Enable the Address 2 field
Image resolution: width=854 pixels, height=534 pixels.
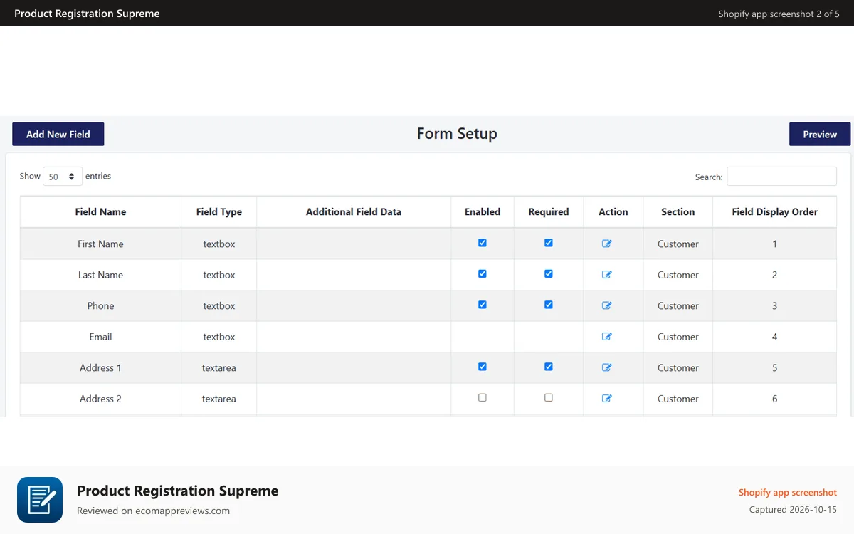click(x=483, y=398)
